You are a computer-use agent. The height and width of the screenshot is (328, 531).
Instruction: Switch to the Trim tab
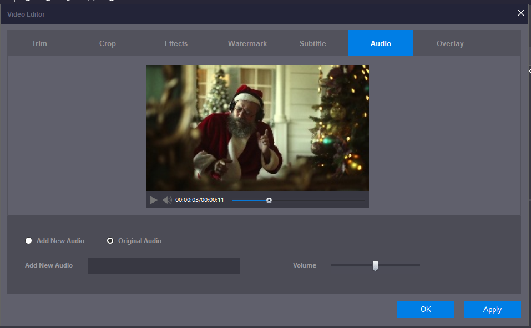tap(39, 43)
